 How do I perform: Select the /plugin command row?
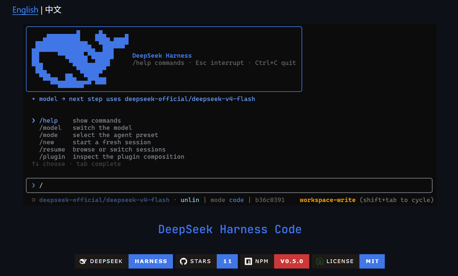(x=112, y=157)
